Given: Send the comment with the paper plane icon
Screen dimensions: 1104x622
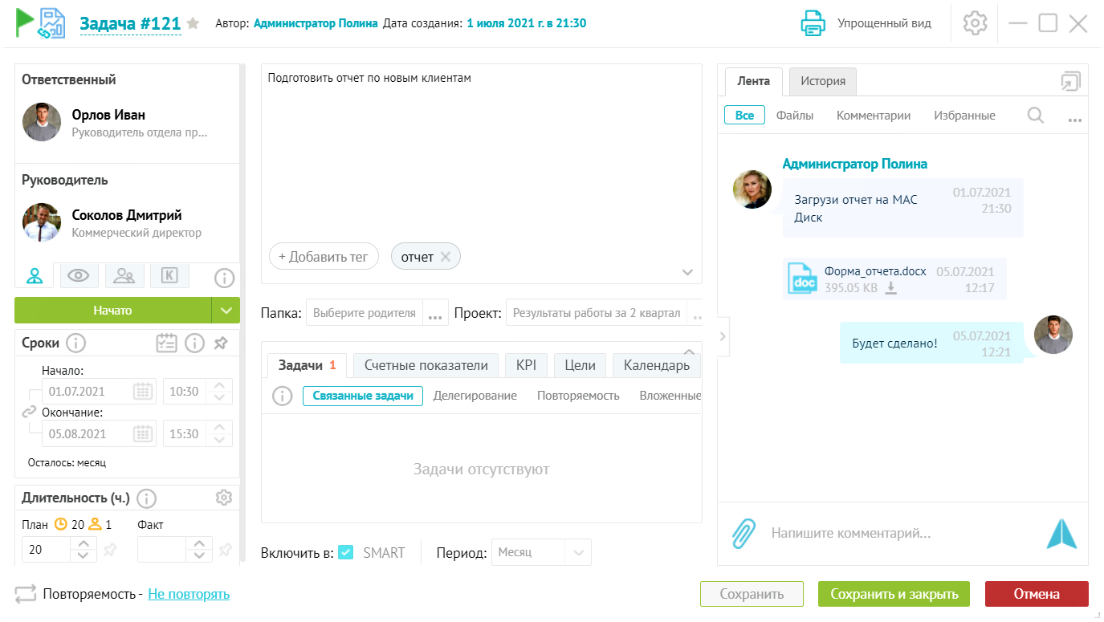Looking at the screenshot, I should pos(1061,531).
